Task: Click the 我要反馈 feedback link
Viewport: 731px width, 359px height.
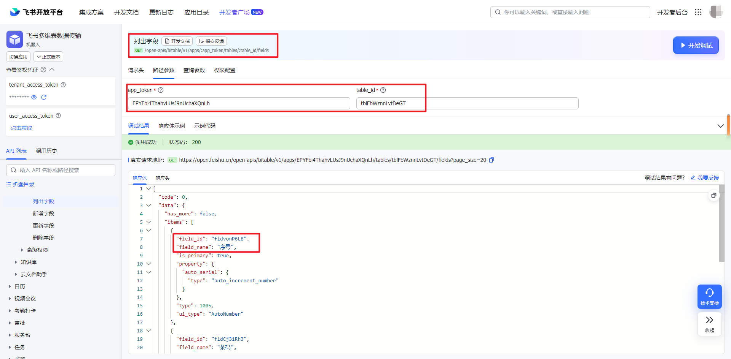Action: point(705,178)
